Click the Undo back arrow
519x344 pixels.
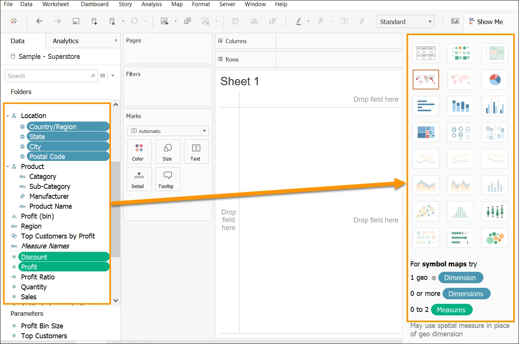tap(39, 21)
